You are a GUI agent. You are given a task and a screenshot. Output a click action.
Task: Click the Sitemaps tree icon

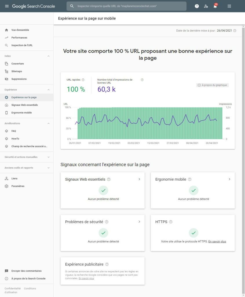[x=6, y=71]
